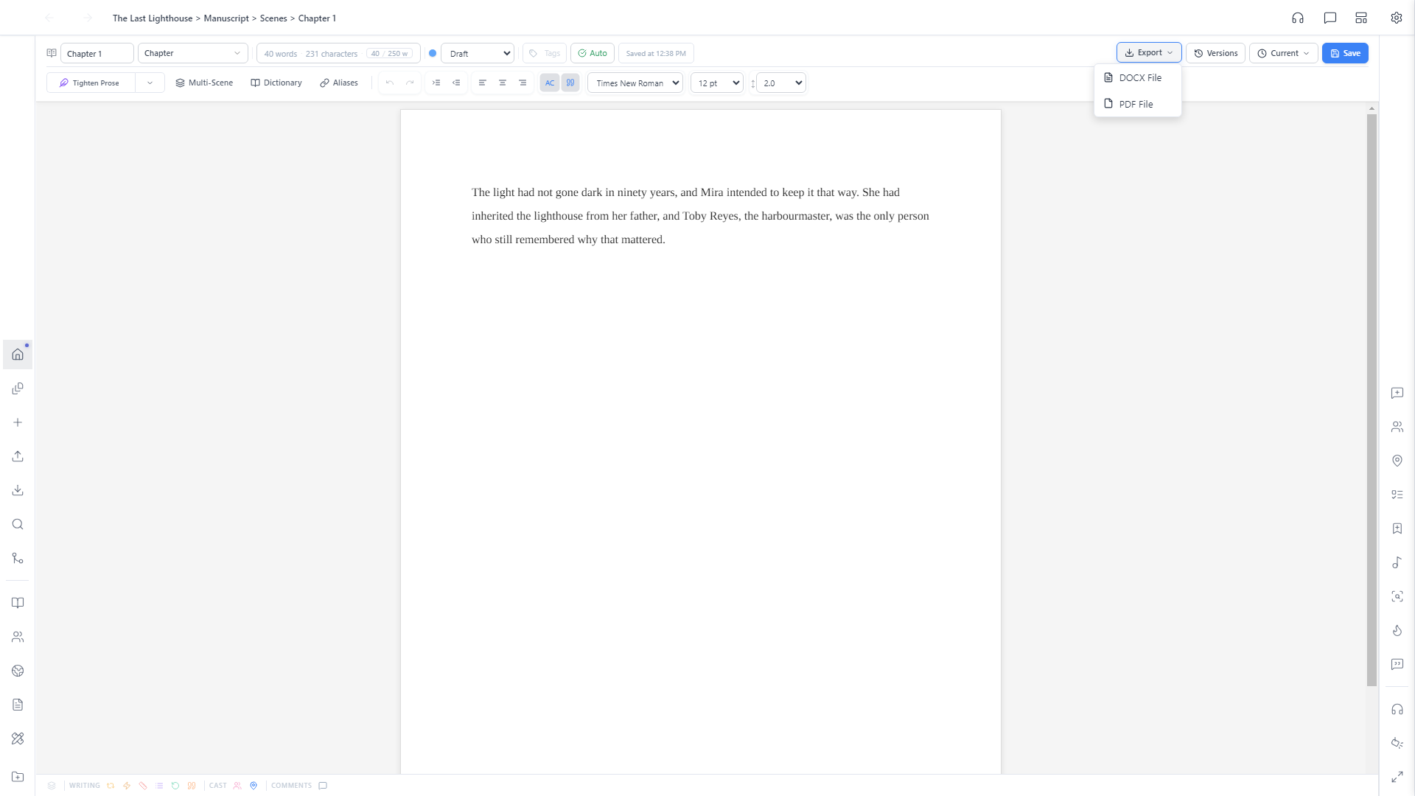This screenshot has height=796, width=1415.
Task: Open the Versions button
Action: click(1215, 53)
